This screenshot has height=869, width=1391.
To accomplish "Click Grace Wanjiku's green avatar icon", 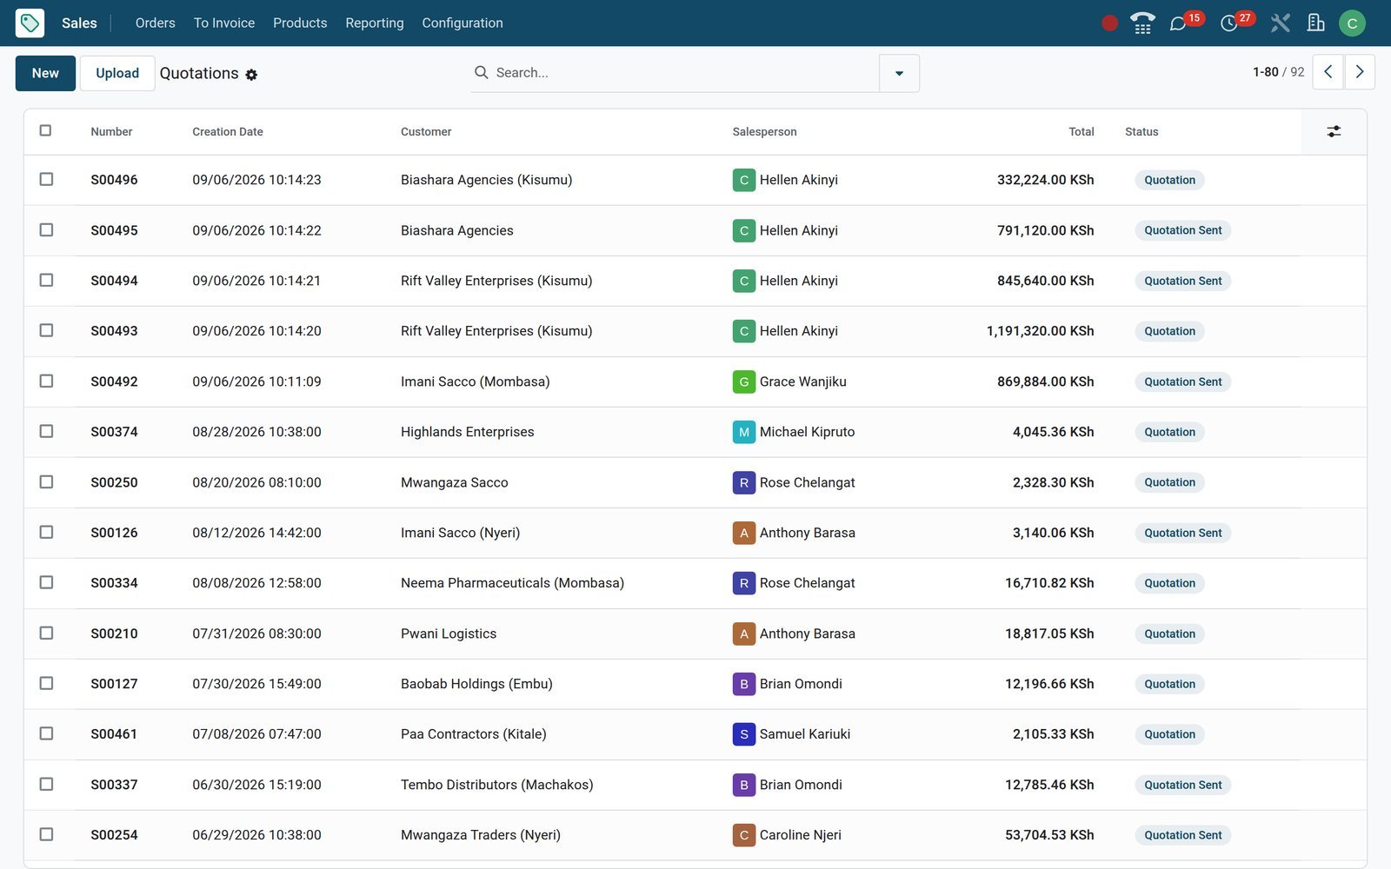I will point(743,381).
